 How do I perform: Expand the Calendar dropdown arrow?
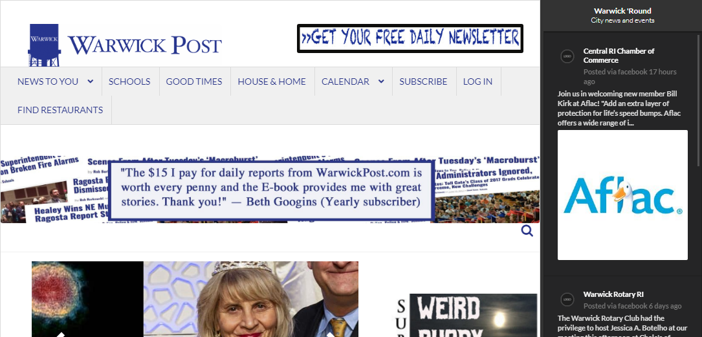(381, 82)
